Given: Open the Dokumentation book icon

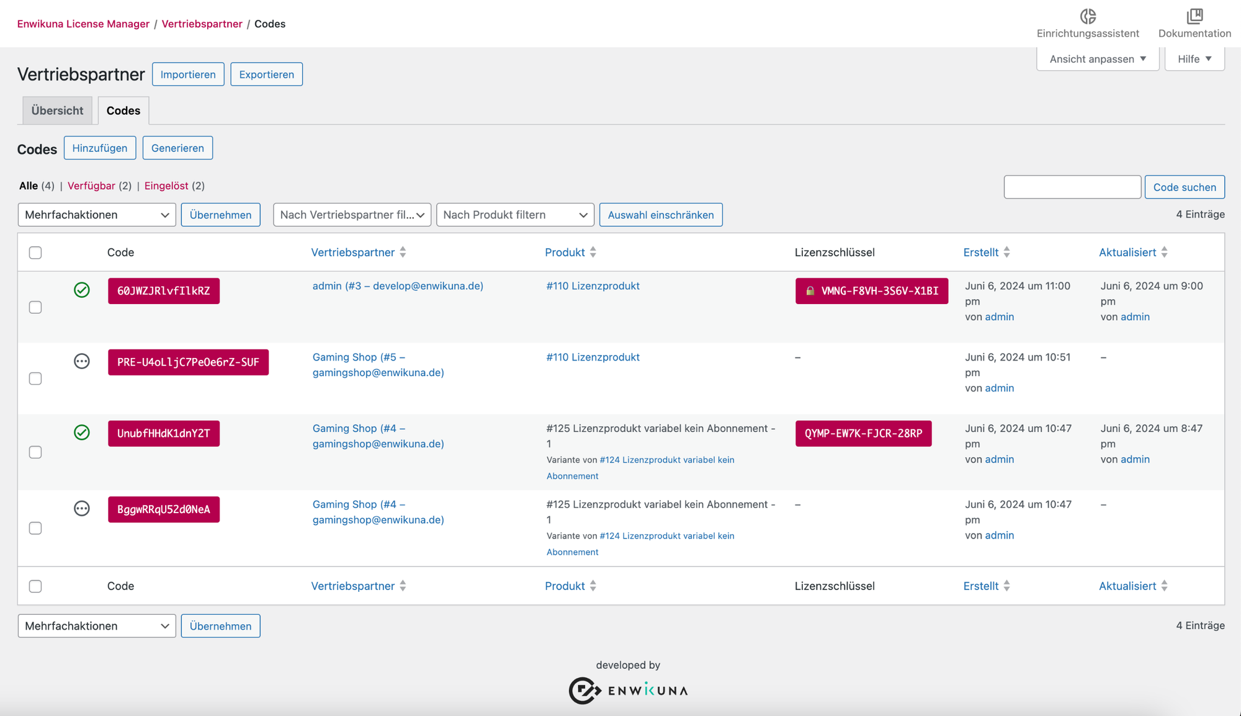Looking at the screenshot, I should coord(1194,16).
